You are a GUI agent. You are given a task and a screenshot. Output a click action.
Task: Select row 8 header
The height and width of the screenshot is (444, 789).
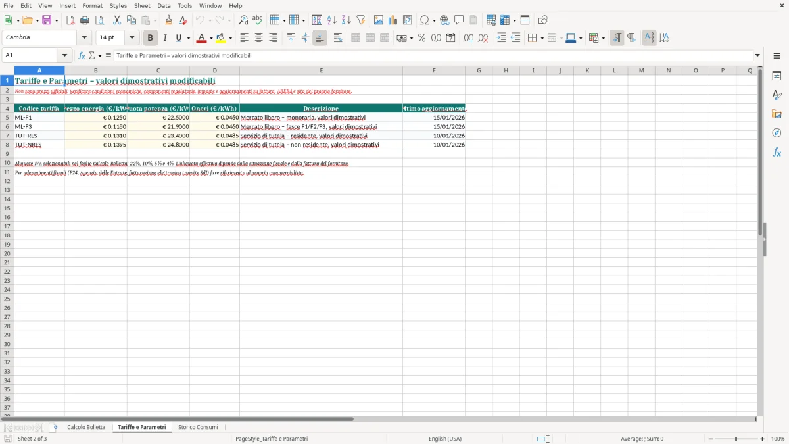(x=7, y=145)
